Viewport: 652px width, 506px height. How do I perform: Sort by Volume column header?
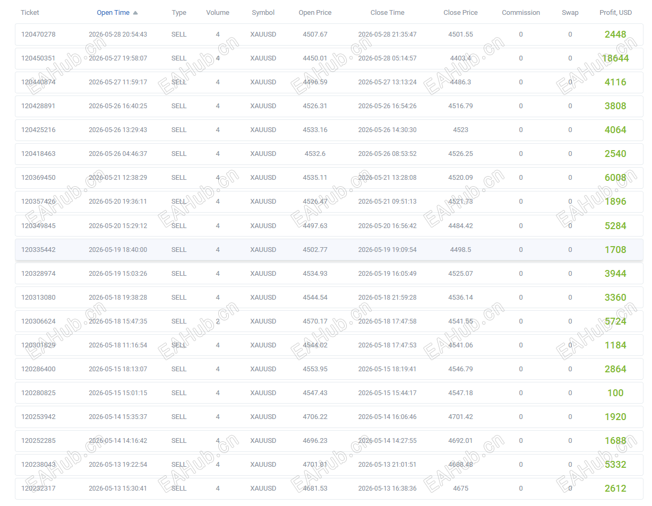tap(218, 13)
